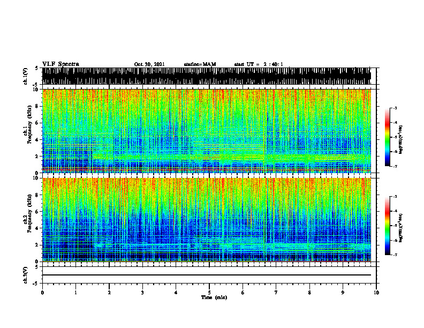
Task: Click the "0" kHz tick on ch.2 frequency axis
Action: click(37, 262)
